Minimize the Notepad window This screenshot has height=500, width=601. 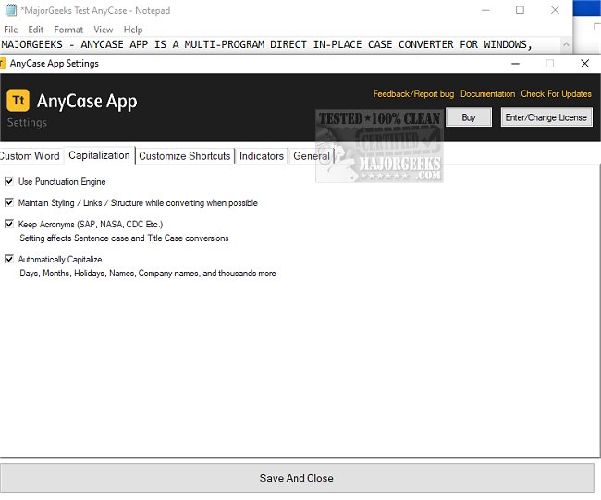485,10
